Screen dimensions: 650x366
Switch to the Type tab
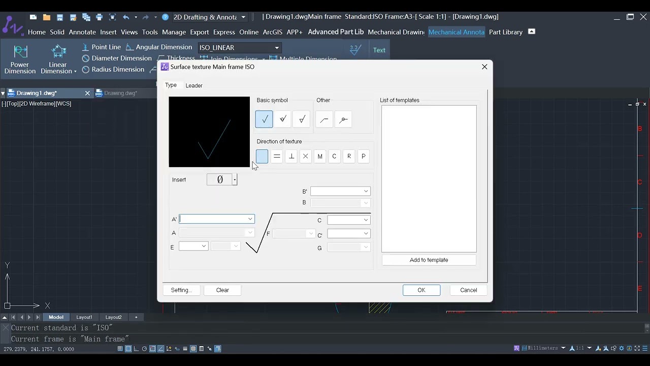[x=171, y=85]
